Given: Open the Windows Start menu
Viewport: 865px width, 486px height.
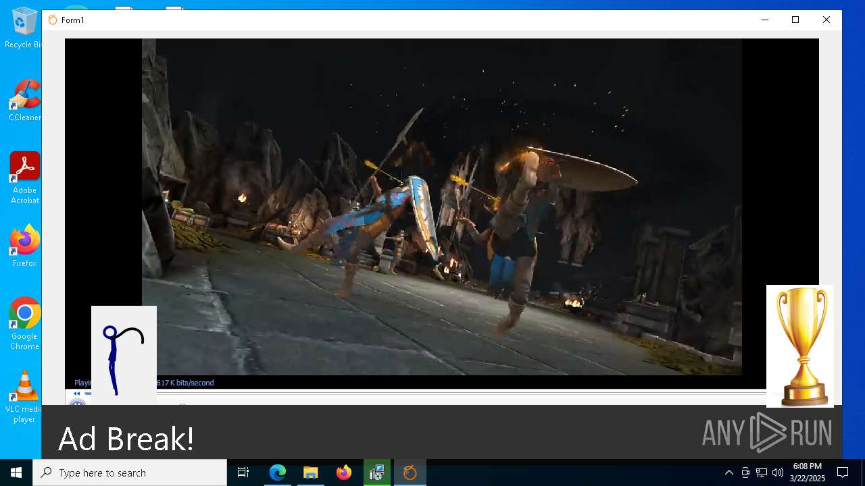Looking at the screenshot, I should pyautogui.click(x=16, y=473).
